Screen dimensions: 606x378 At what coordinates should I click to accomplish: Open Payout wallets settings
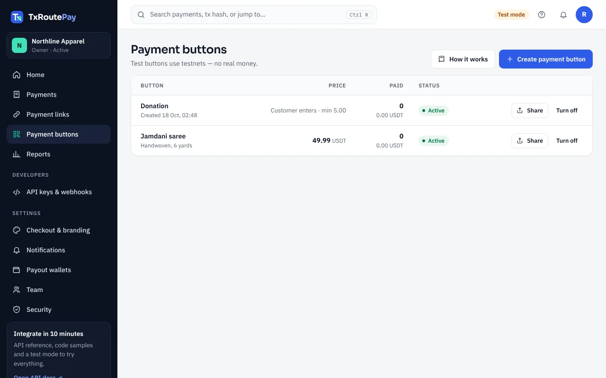point(59,270)
